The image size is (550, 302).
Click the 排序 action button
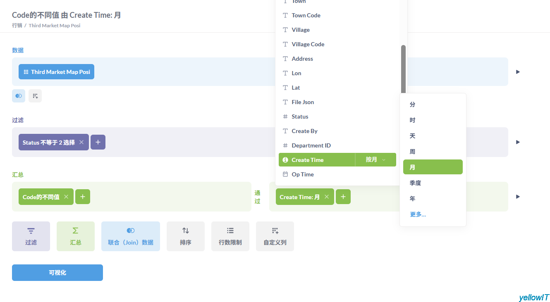tap(186, 236)
